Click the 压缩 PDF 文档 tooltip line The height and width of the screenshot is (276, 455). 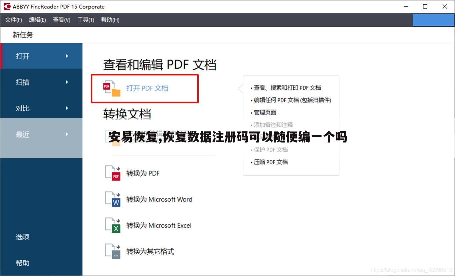pos(271,162)
